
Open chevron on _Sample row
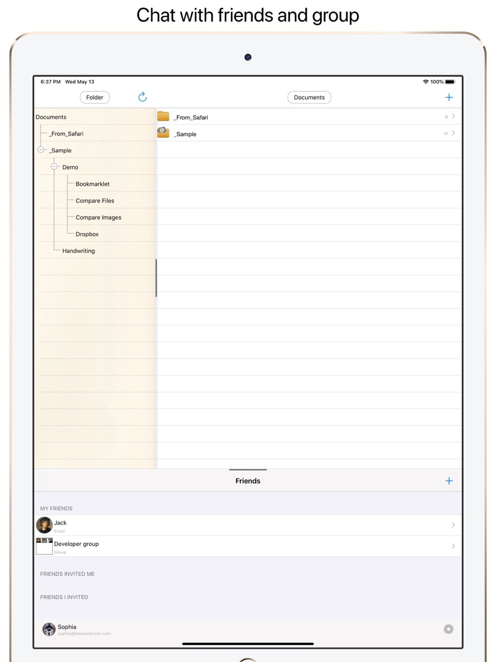[x=453, y=133]
